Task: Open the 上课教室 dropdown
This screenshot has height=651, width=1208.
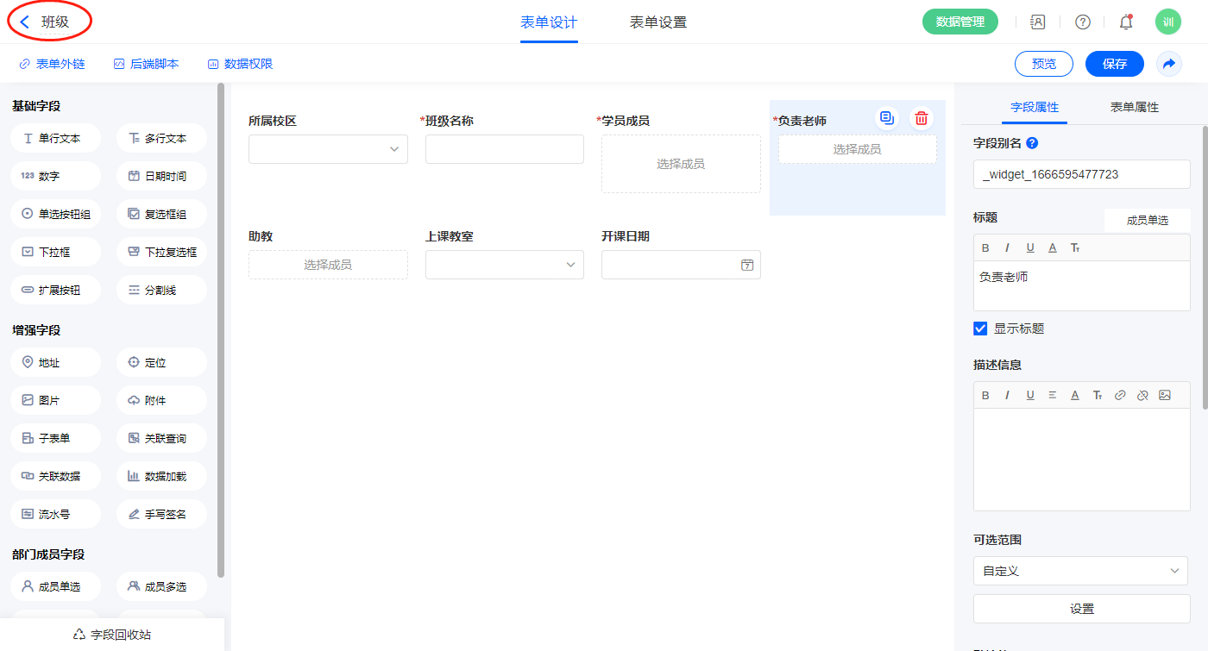Action: [x=505, y=265]
